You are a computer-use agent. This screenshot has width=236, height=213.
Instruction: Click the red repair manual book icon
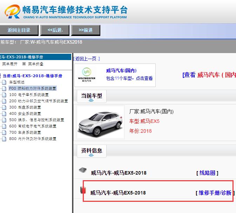pyautogui.click(x=83, y=190)
